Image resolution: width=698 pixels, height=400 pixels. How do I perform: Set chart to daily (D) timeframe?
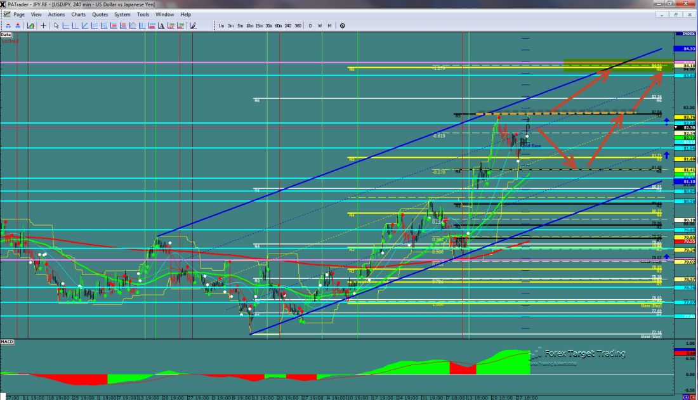click(x=310, y=26)
